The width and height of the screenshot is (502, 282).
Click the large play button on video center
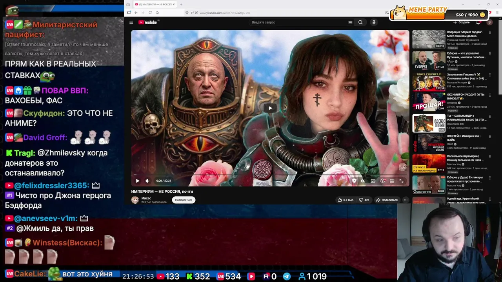coord(270,108)
